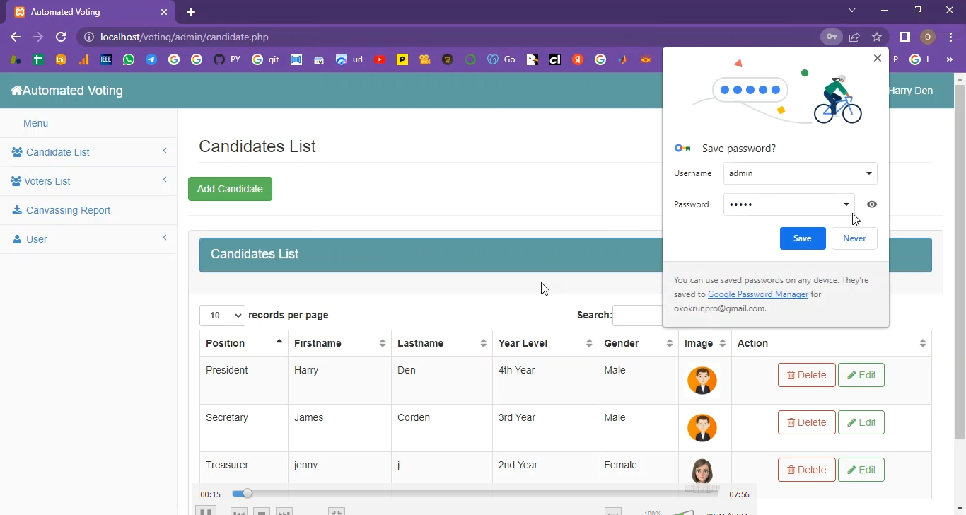Image resolution: width=966 pixels, height=515 pixels.
Task: Click the Automated Voting home icon
Action: pos(16,91)
